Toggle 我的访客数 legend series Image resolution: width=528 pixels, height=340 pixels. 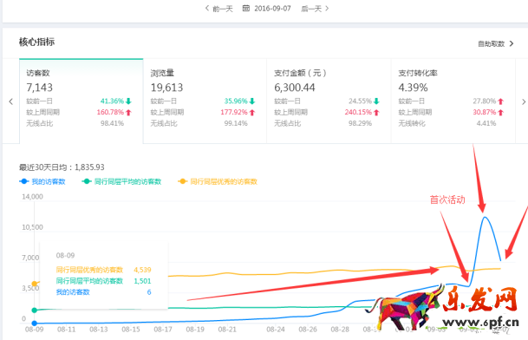(42, 181)
